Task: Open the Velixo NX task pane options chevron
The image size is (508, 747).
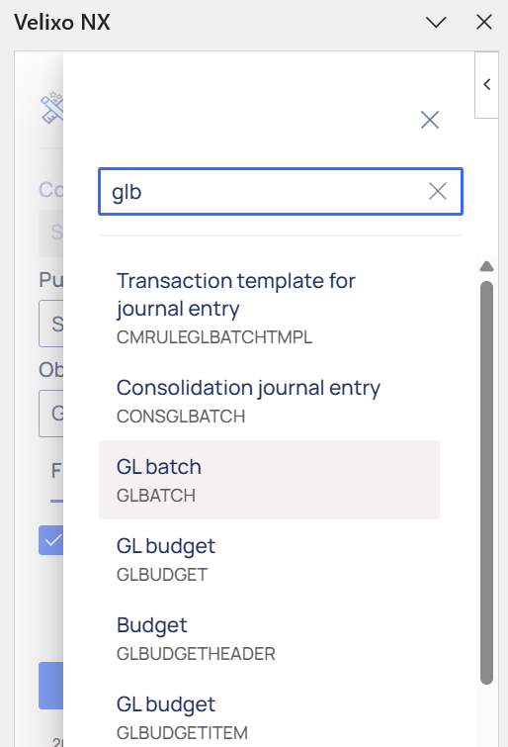Action: click(x=436, y=22)
